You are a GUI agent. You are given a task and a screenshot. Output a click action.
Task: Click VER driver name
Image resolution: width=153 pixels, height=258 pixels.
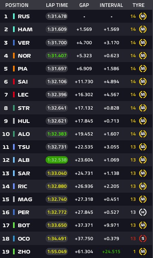pyautogui.click(x=24, y=43)
